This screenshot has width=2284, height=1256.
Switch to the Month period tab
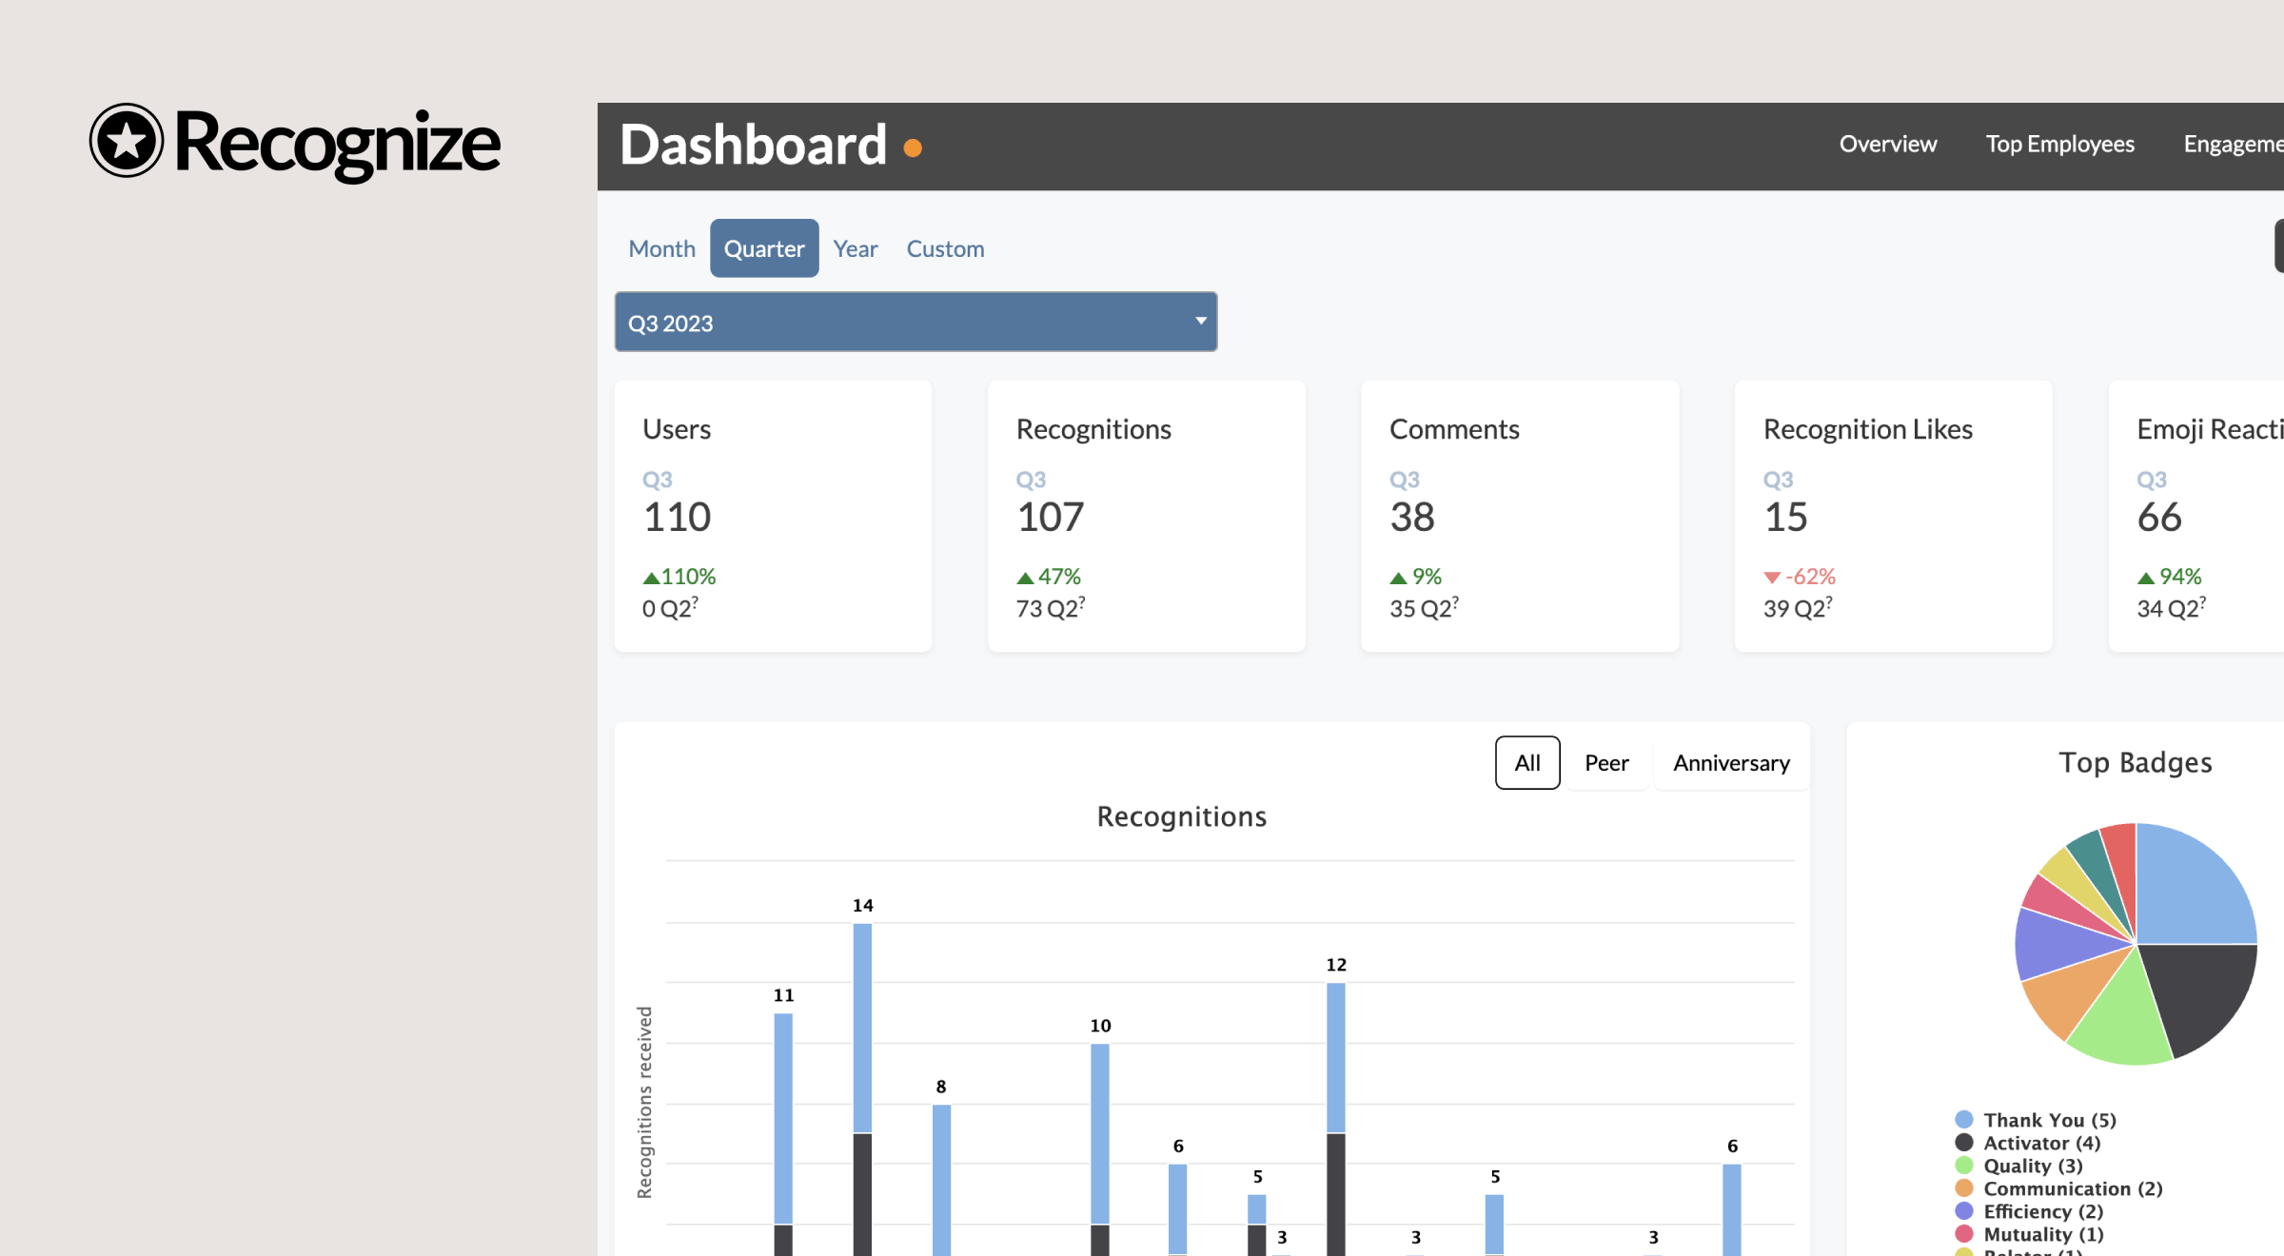tap(662, 248)
